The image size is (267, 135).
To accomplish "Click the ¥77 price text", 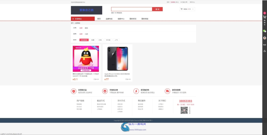I will coord(106,79).
